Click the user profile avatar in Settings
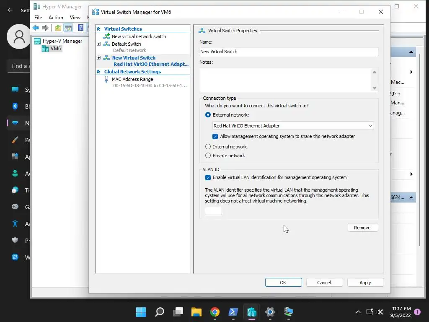429x322 pixels. point(19,36)
